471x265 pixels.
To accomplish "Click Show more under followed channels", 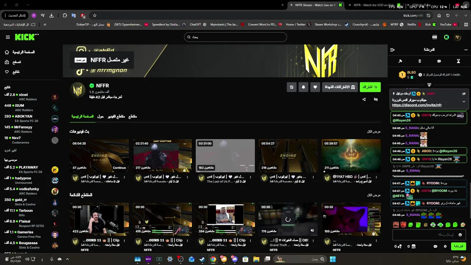I will [x=10, y=150].
